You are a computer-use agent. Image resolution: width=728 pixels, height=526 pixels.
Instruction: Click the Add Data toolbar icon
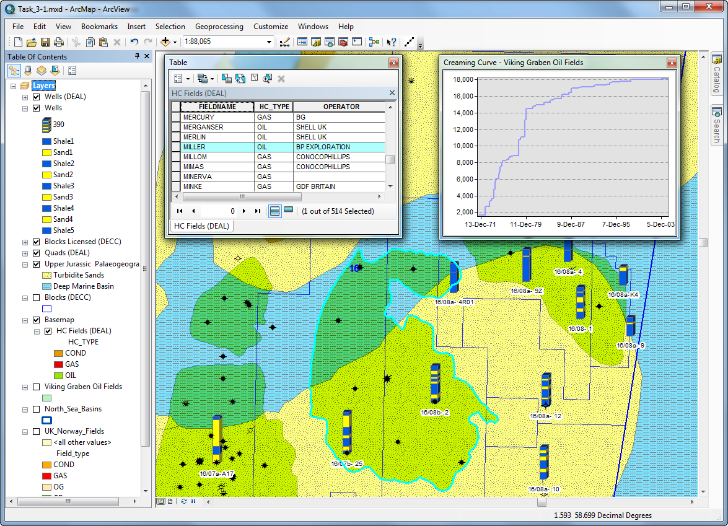[165, 42]
